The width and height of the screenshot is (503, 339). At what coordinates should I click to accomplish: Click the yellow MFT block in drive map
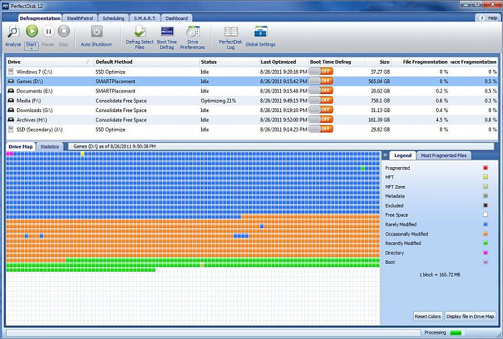82,154
